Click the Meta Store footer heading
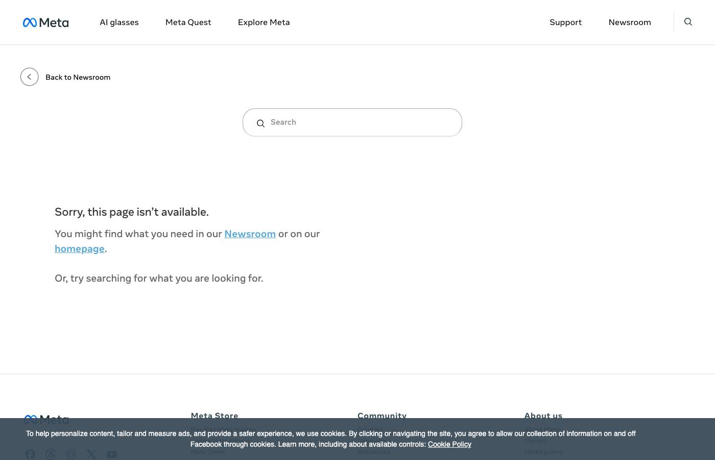715x460 pixels. (x=214, y=415)
